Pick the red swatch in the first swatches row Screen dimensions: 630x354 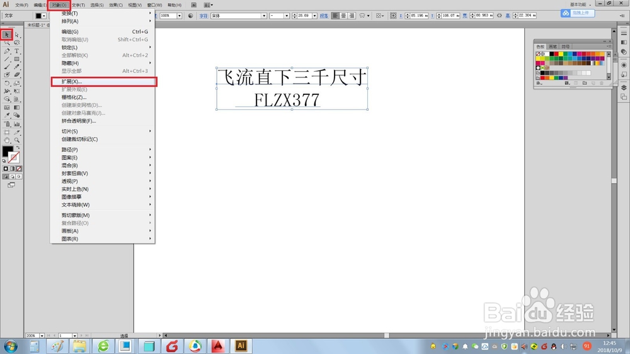(556, 53)
